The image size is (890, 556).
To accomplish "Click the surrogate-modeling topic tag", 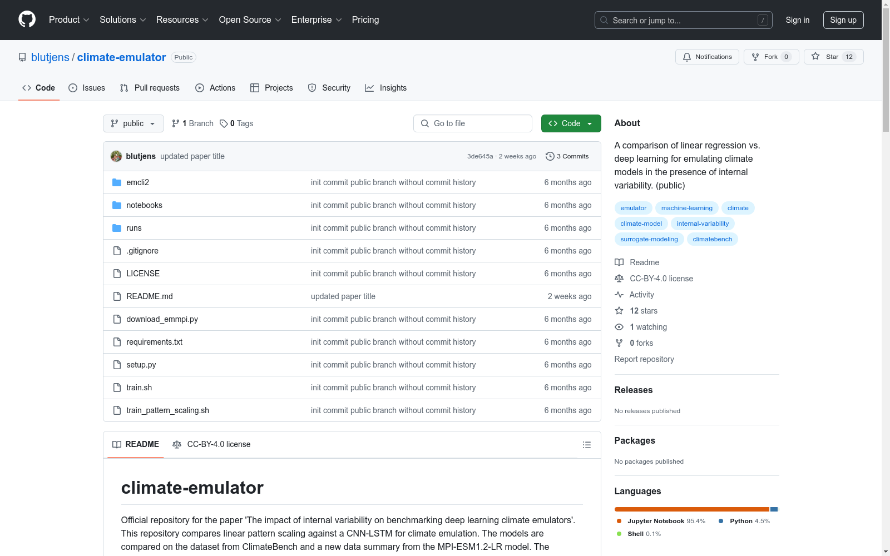I will click(x=649, y=239).
